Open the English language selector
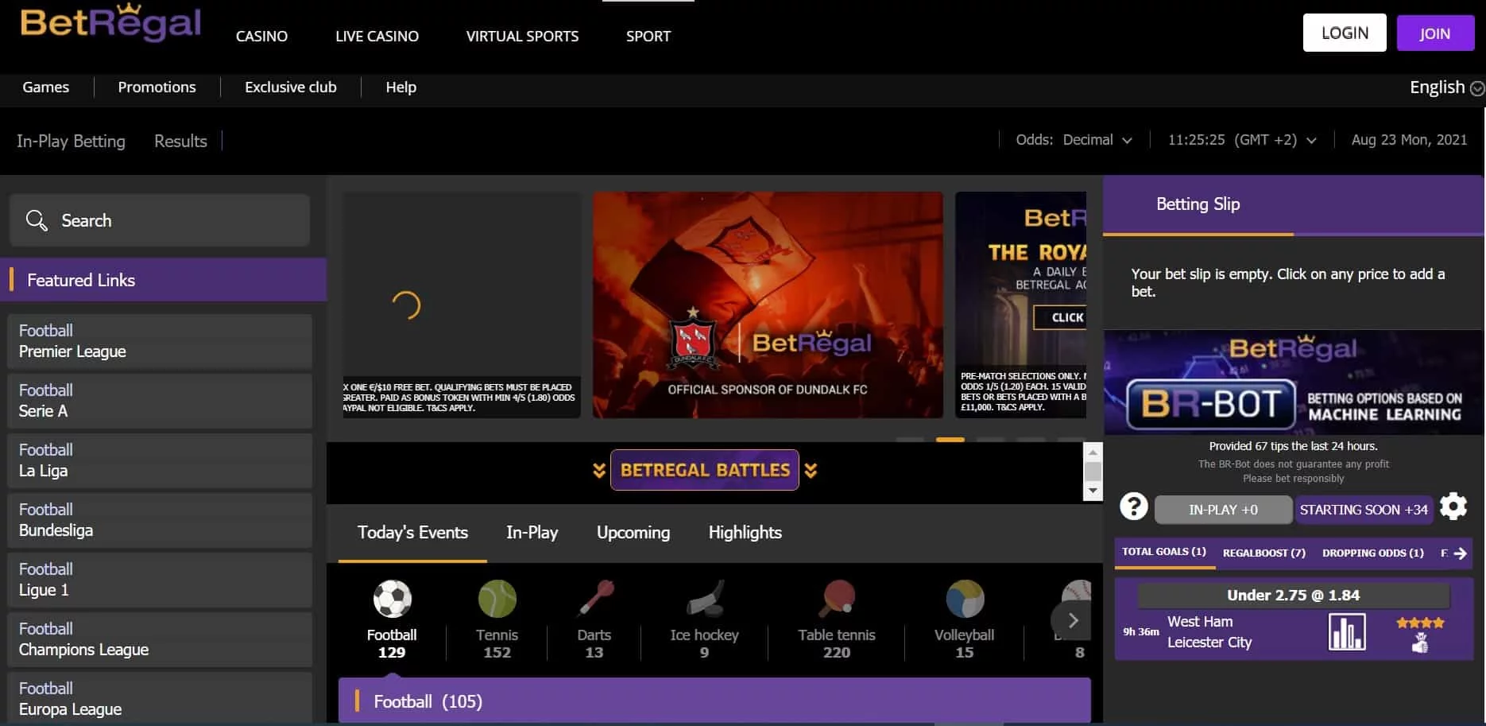The width and height of the screenshot is (1486, 726). pos(1446,87)
